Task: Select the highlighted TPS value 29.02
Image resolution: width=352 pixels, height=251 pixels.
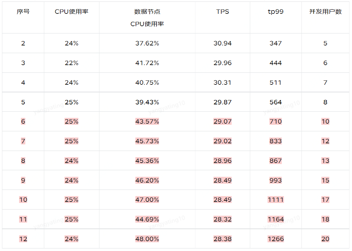Action: (222, 141)
